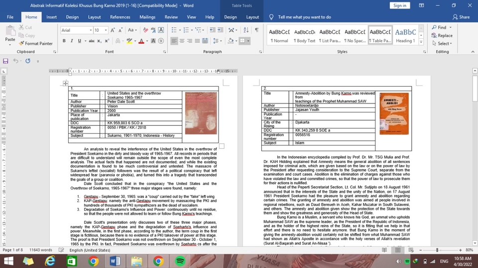
Task: Click the Sort icon in Paragraph group
Action: (x=245, y=30)
